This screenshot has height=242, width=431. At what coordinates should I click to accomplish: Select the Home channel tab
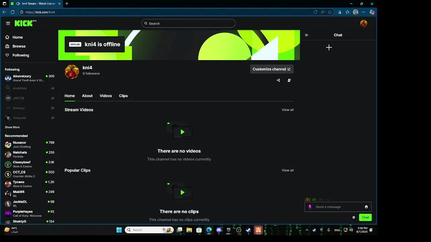click(70, 96)
